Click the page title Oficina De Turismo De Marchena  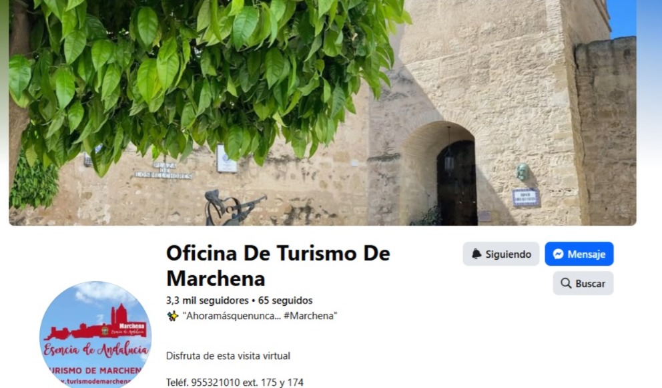point(278,265)
